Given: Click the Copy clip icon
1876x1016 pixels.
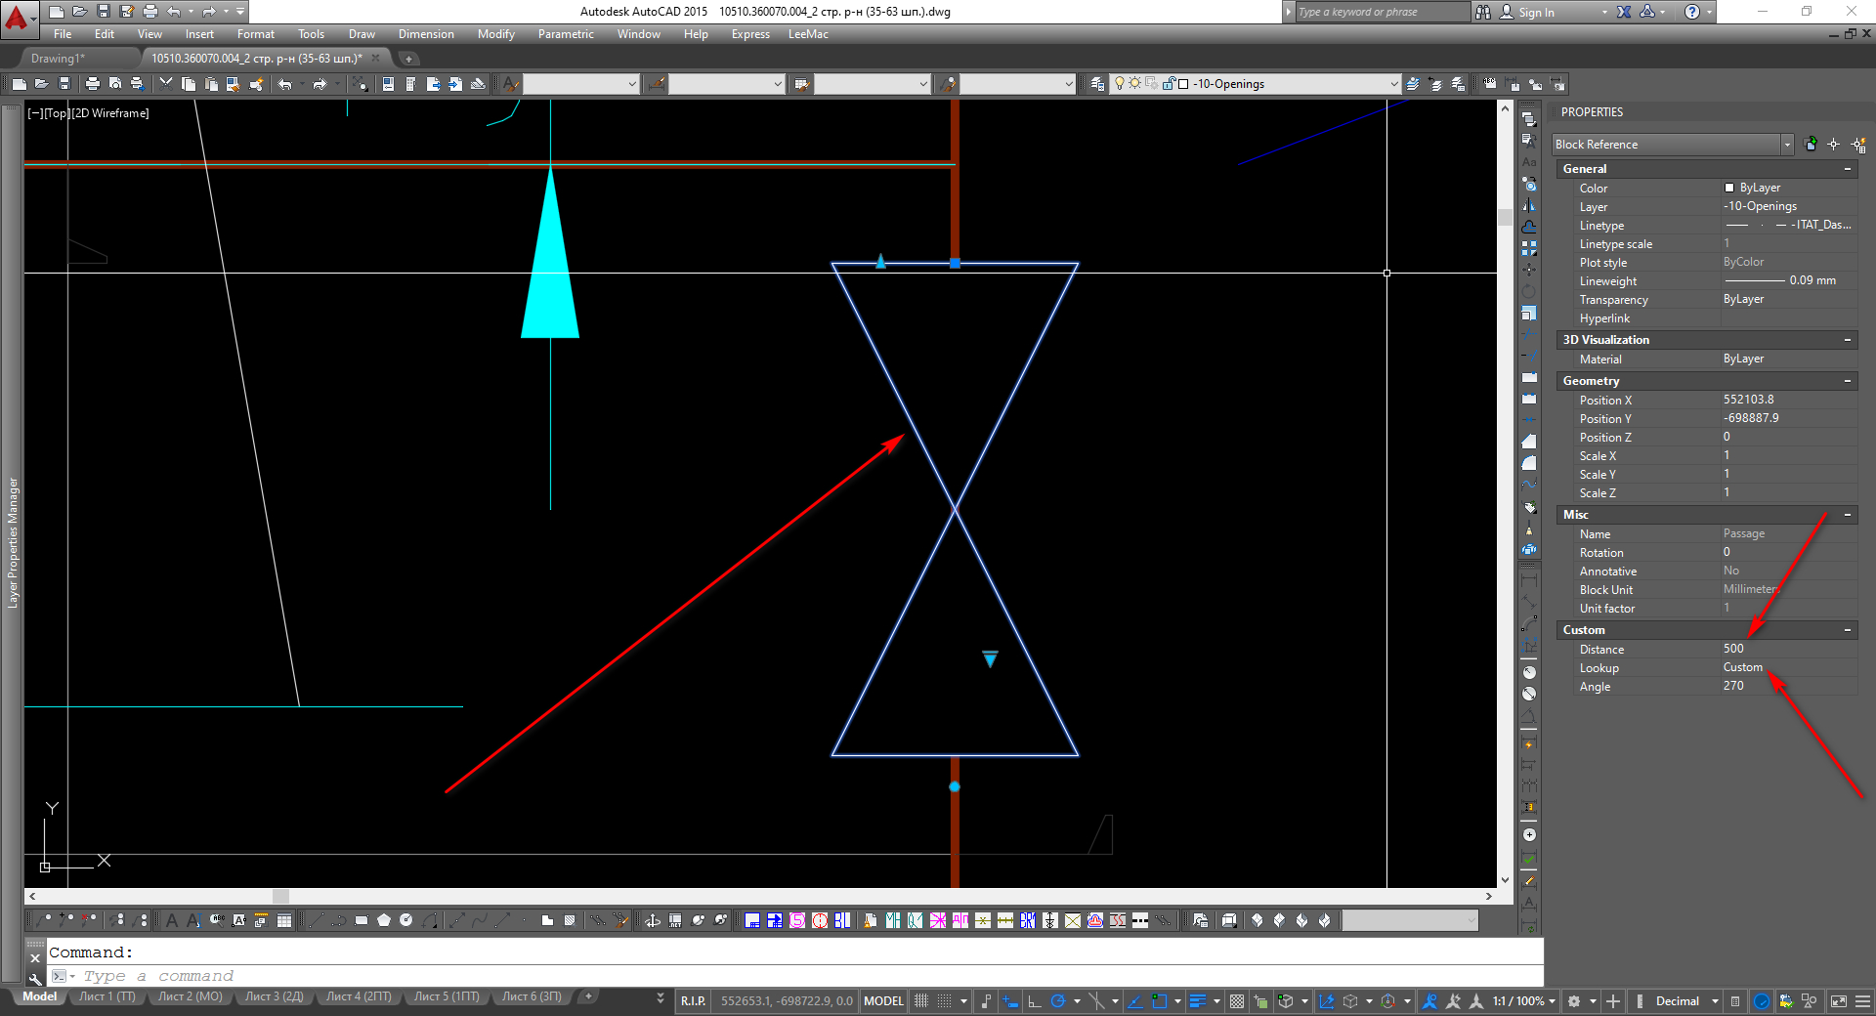Looking at the screenshot, I should (x=189, y=84).
